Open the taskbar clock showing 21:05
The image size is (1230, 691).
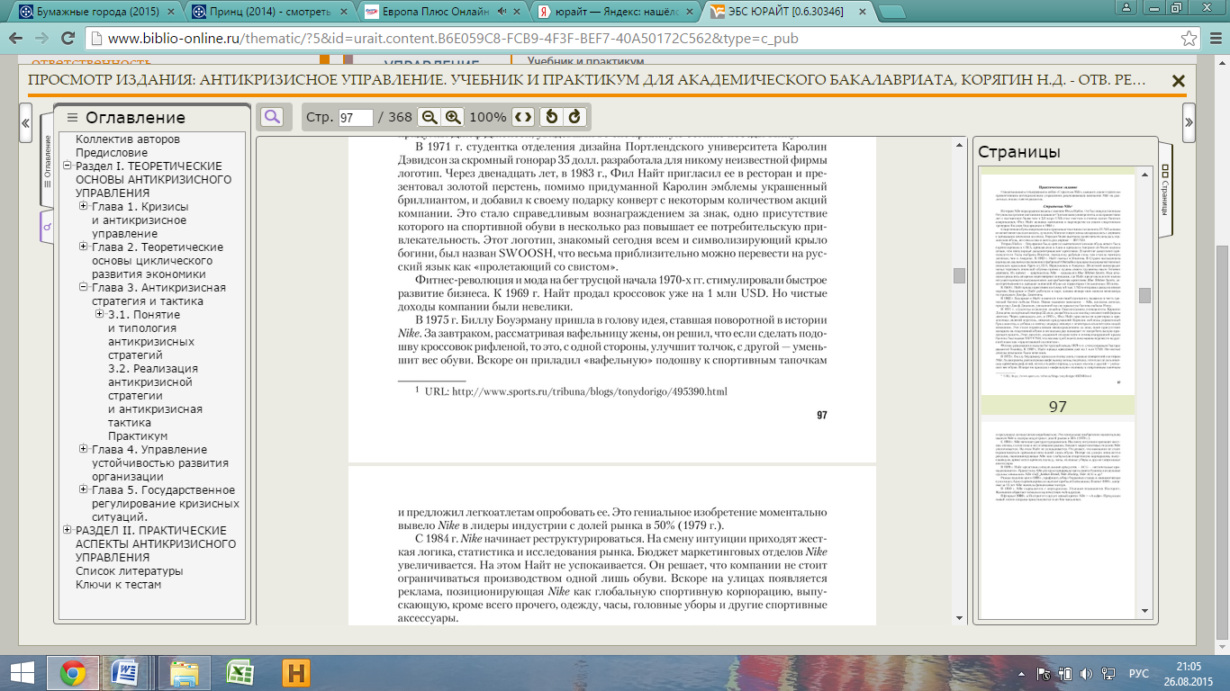[1189, 673]
